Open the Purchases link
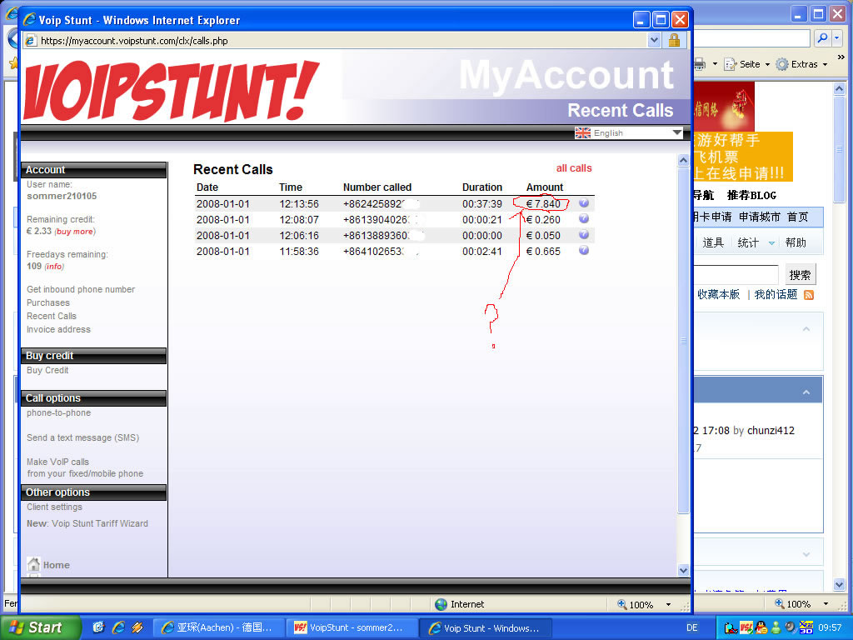This screenshot has width=853, height=640. (x=47, y=302)
